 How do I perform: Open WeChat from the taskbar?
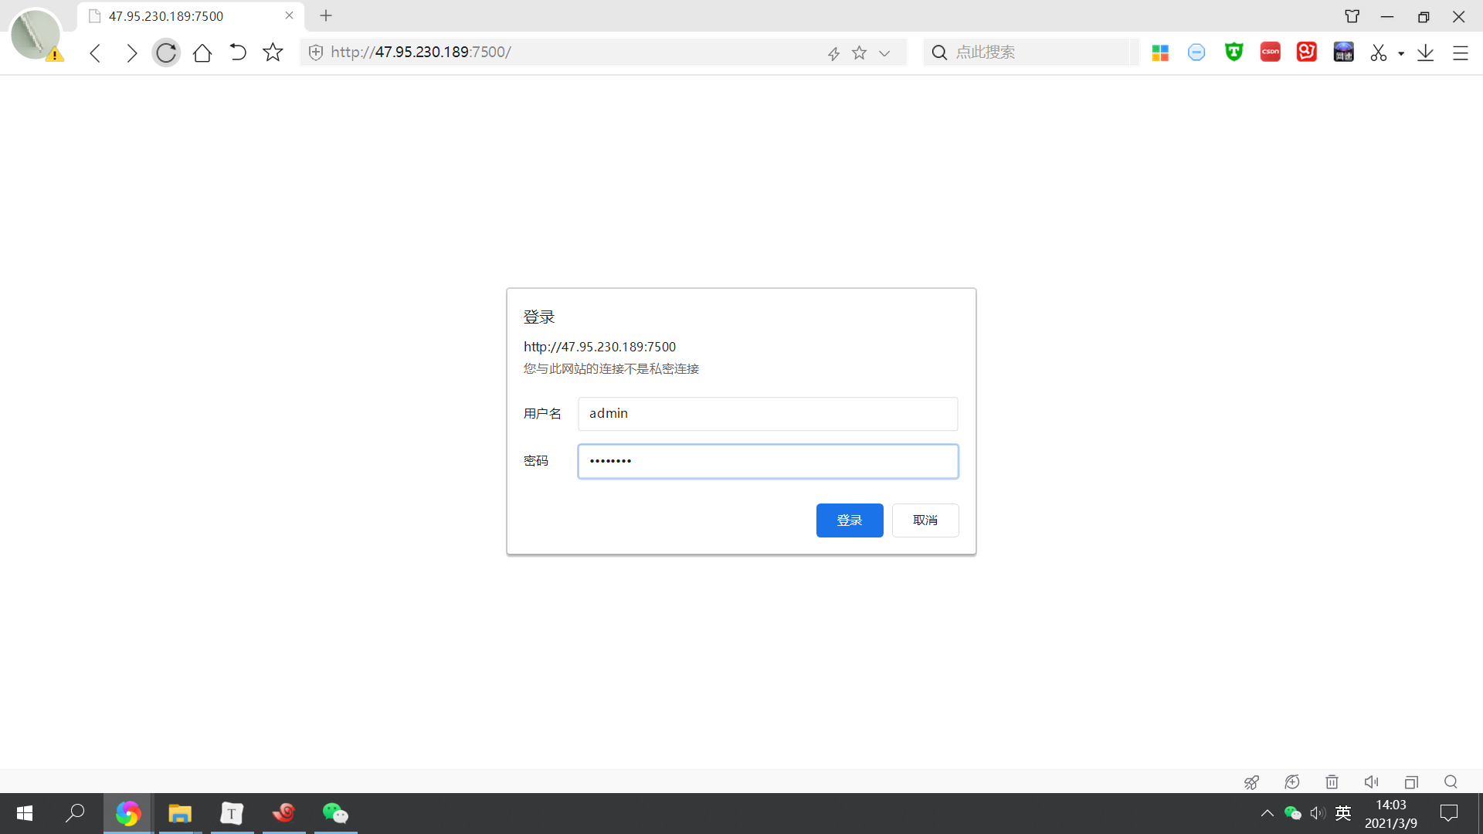(335, 812)
